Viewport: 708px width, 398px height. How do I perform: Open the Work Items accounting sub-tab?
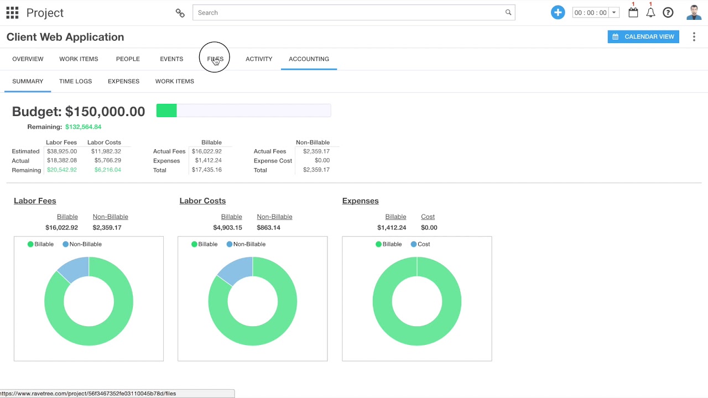[x=174, y=81]
